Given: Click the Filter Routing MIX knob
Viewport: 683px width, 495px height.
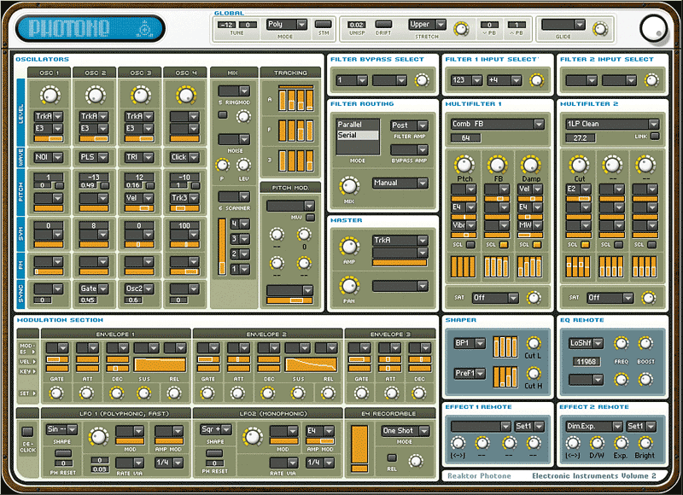Looking at the screenshot, I should pos(348,185).
